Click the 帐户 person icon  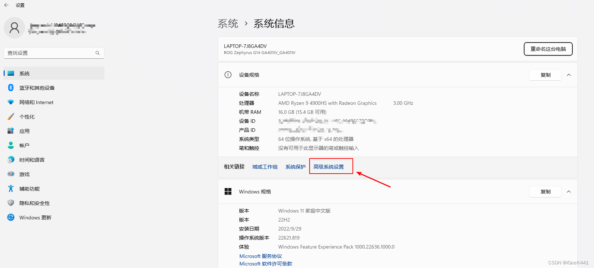[x=11, y=145]
